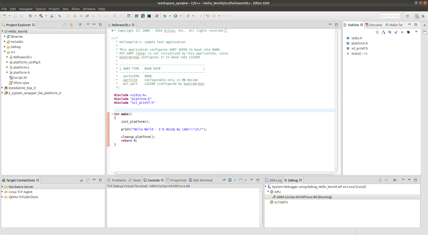Toggle Link with Editor in Project Explorer
Screen dimensions: 428x235
pos(71,25)
